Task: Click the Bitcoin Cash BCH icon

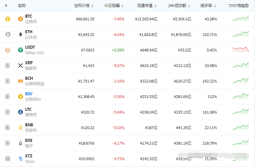Action: point(20,81)
